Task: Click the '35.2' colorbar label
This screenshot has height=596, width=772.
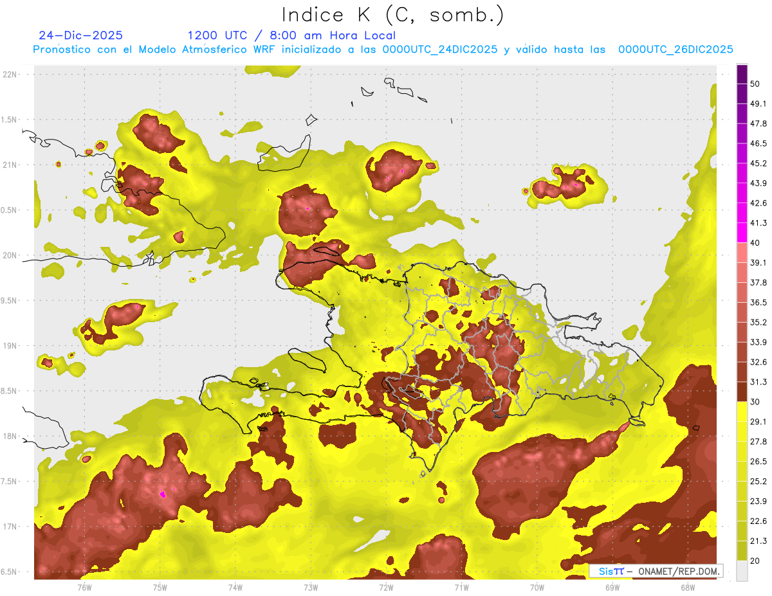Action: [758, 322]
